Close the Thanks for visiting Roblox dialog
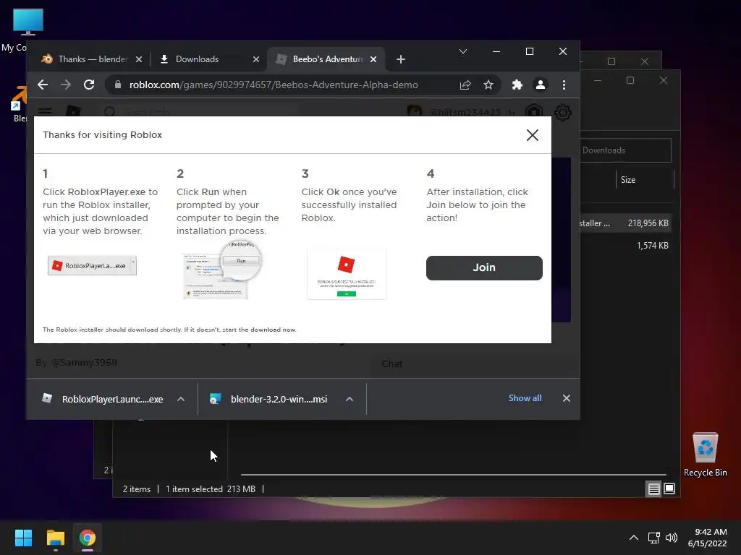This screenshot has width=741, height=555. point(533,135)
